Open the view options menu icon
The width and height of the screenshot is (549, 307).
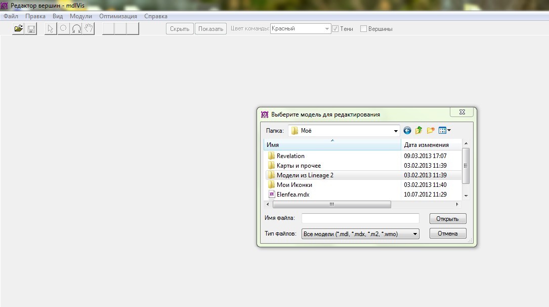coord(445,131)
